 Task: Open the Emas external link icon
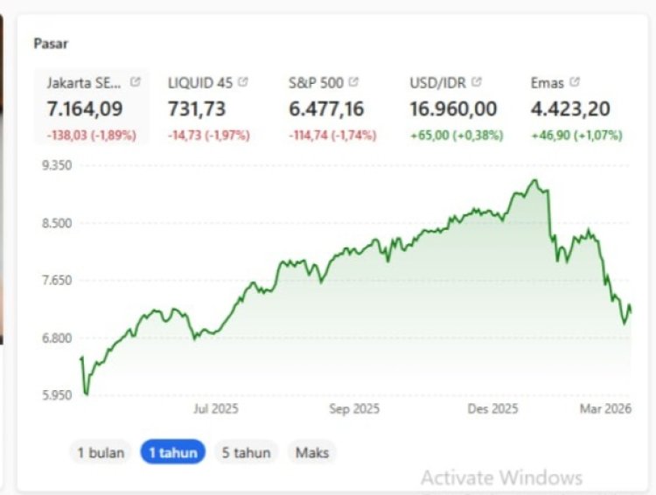(x=575, y=82)
